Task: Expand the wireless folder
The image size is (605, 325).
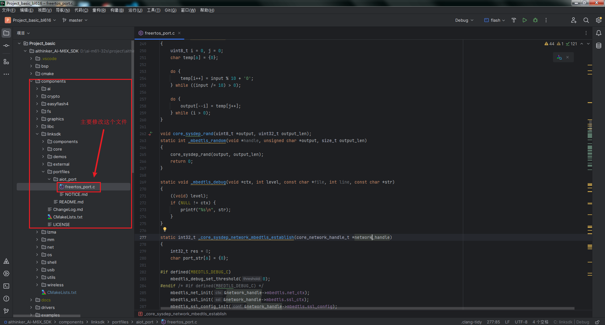Action: pyautogui.click(x=37, y=285)
